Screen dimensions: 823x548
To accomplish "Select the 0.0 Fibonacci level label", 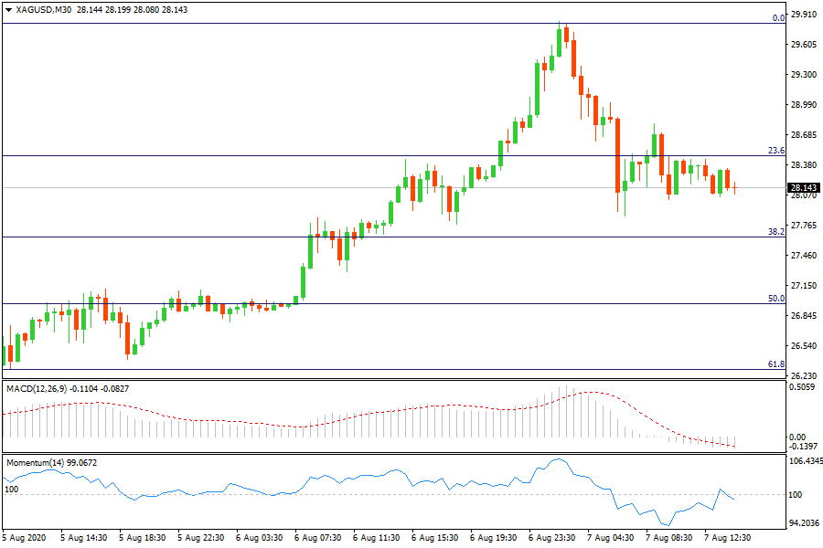I will [x=778, y=17].
